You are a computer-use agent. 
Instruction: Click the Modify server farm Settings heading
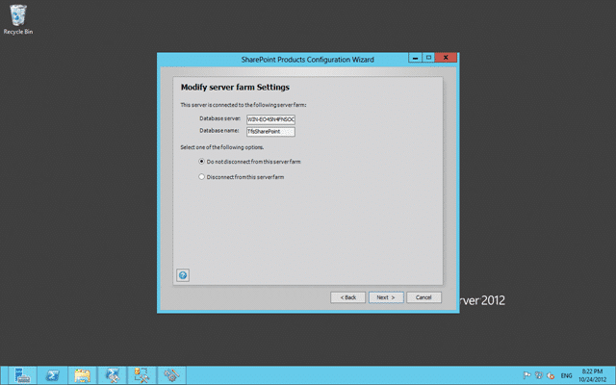[x=235, y=88]
